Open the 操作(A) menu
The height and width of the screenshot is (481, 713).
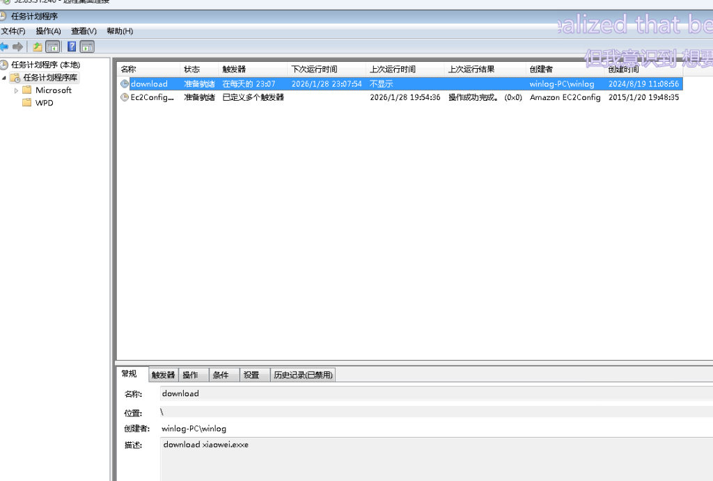[x=48, y=31]
